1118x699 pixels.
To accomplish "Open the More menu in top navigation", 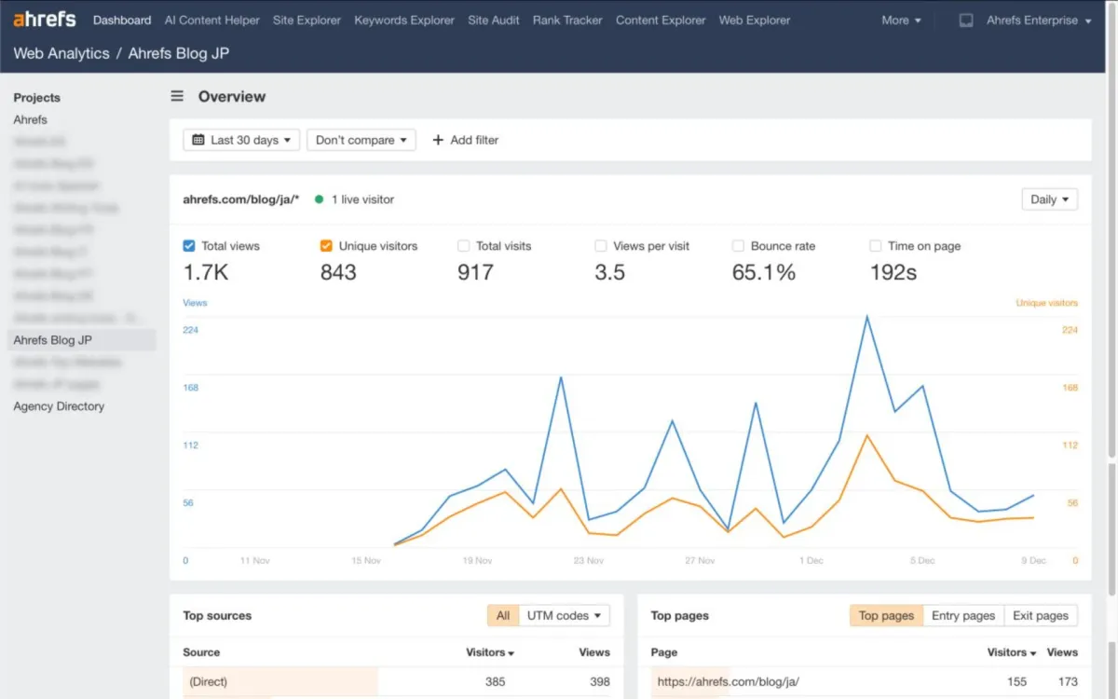I will pos(900,20).
